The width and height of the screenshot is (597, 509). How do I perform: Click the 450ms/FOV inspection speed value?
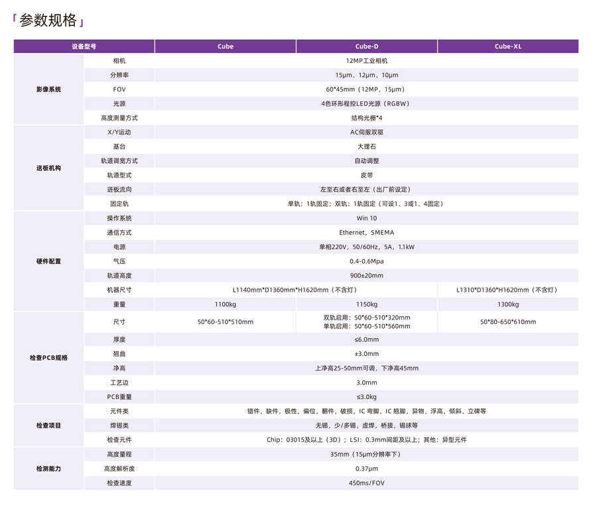367,483
